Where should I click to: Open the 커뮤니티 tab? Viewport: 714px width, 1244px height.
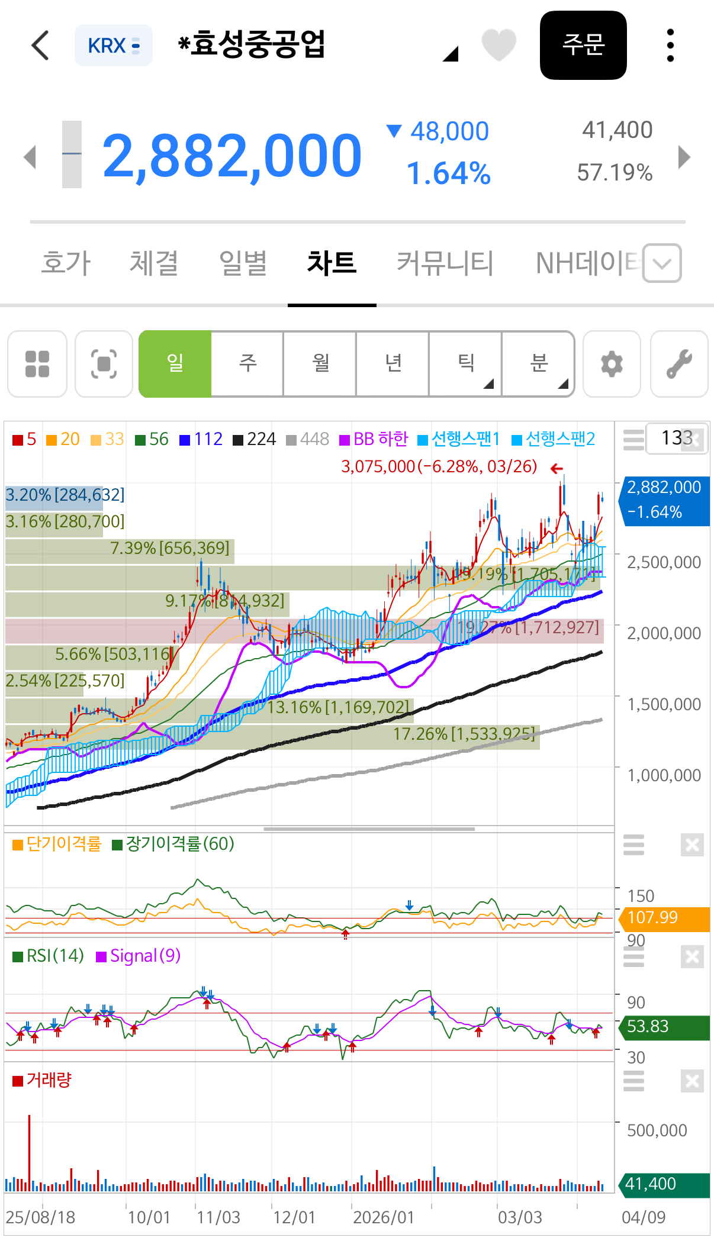pos(445,263)
